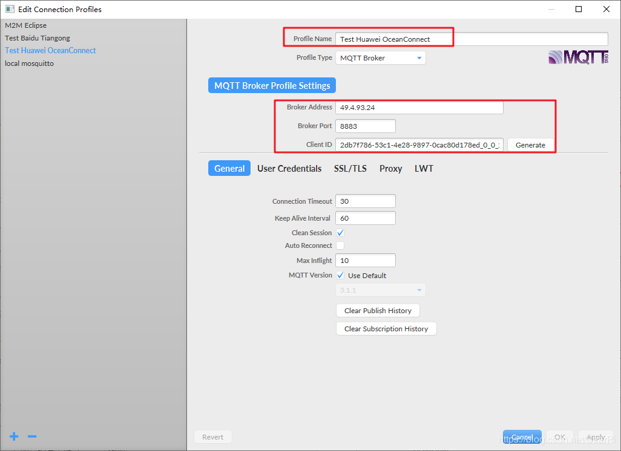Open the LWT tab
This screenshot has width=621, height=451.
coord(424,168)
